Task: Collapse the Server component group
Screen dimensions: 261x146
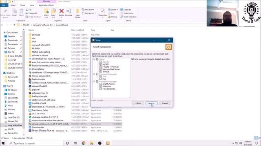Action: tap(94, 59)
